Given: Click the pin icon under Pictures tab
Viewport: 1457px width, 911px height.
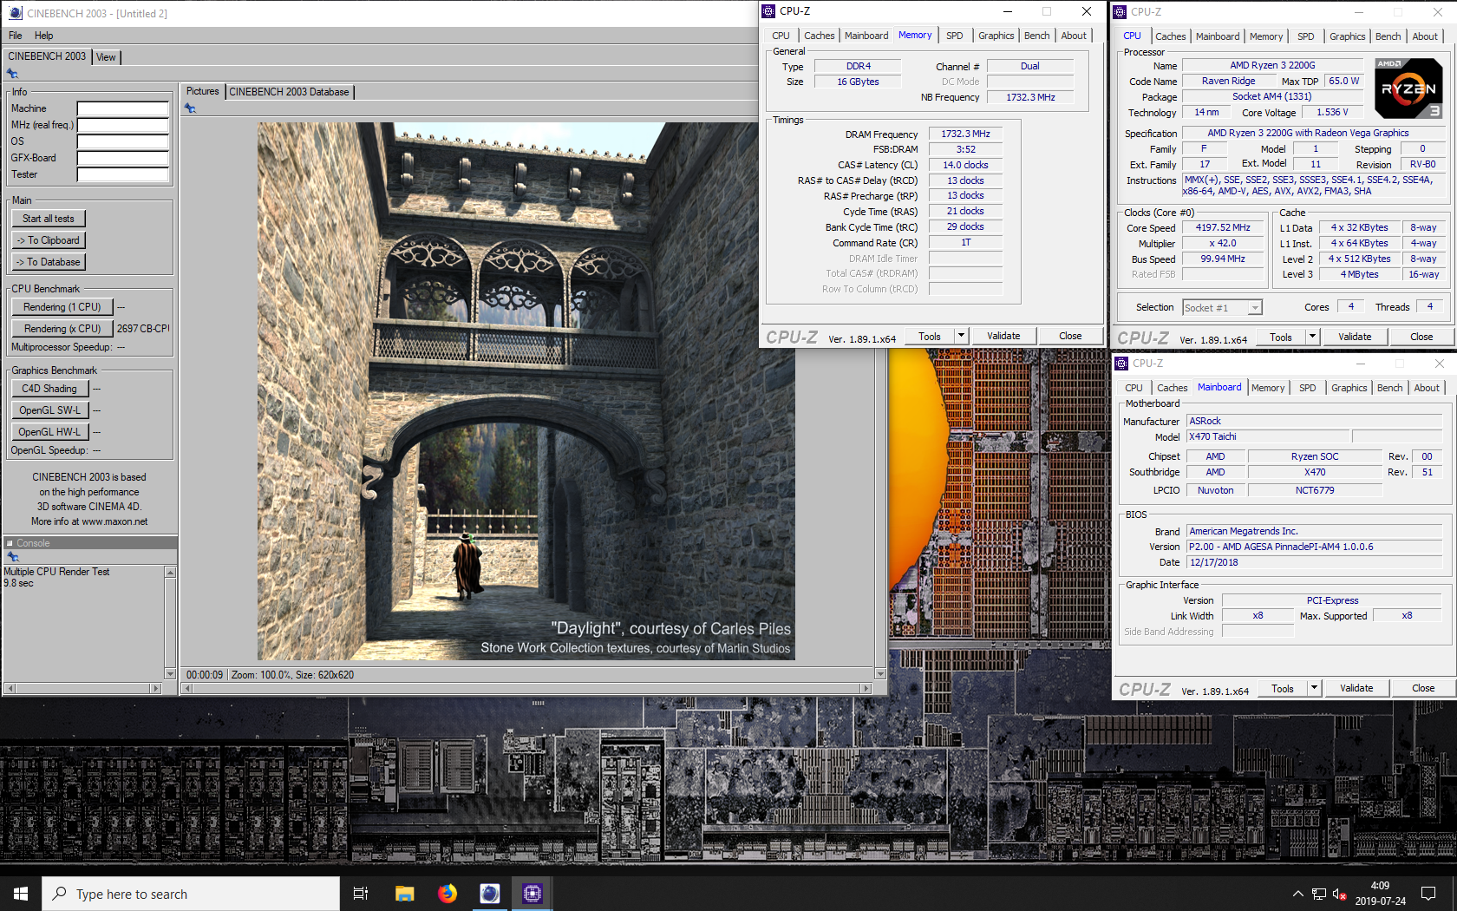Looking at the screenshot, I should [x=190, y=108].
